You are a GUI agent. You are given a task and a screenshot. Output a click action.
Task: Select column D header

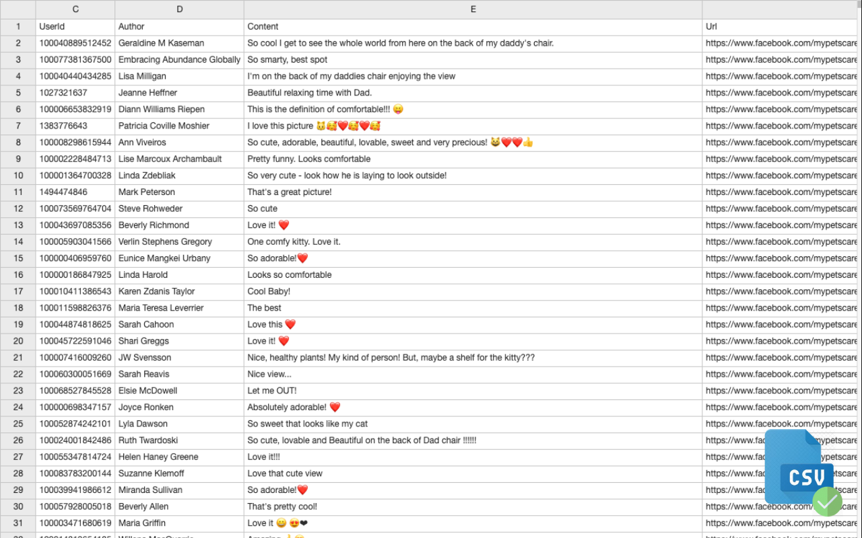(180, 9)
